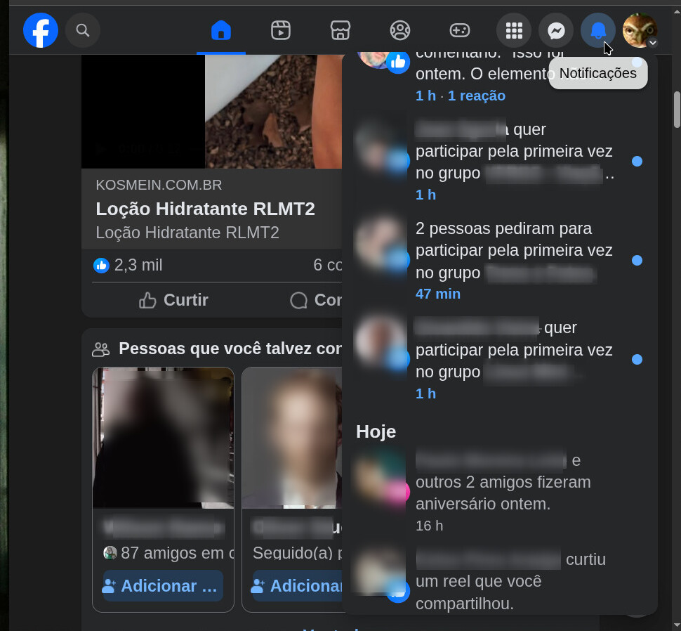Open the Gaming controller icon
The width and height of the screenshot is (681, 631).
[460, 31]
